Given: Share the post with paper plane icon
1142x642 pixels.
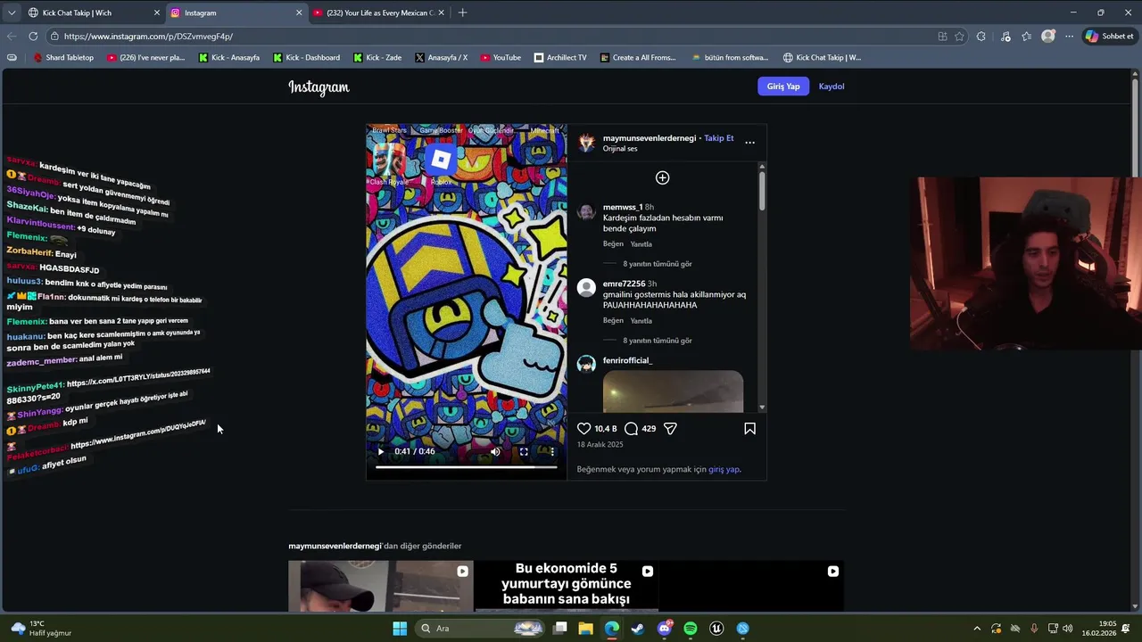Looking at the screenshot, I should [x=670, y=429].
